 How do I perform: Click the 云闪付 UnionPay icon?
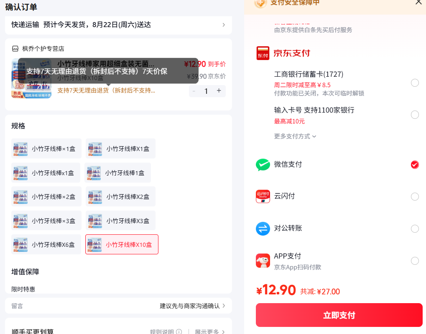(263, 196)
